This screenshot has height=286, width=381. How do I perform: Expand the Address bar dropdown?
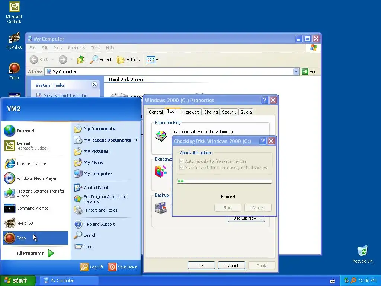coord(296,71)
